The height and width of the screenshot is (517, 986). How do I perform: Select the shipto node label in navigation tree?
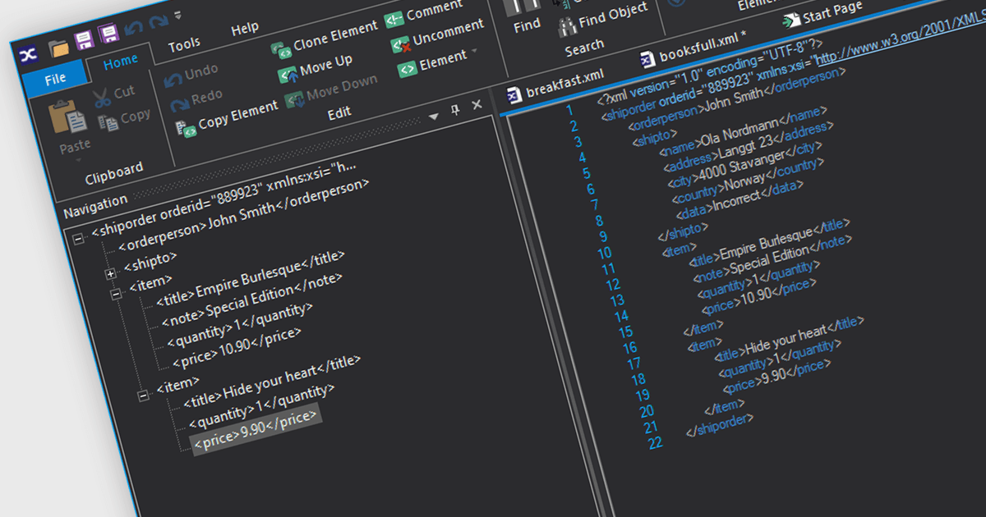point(150,261)
